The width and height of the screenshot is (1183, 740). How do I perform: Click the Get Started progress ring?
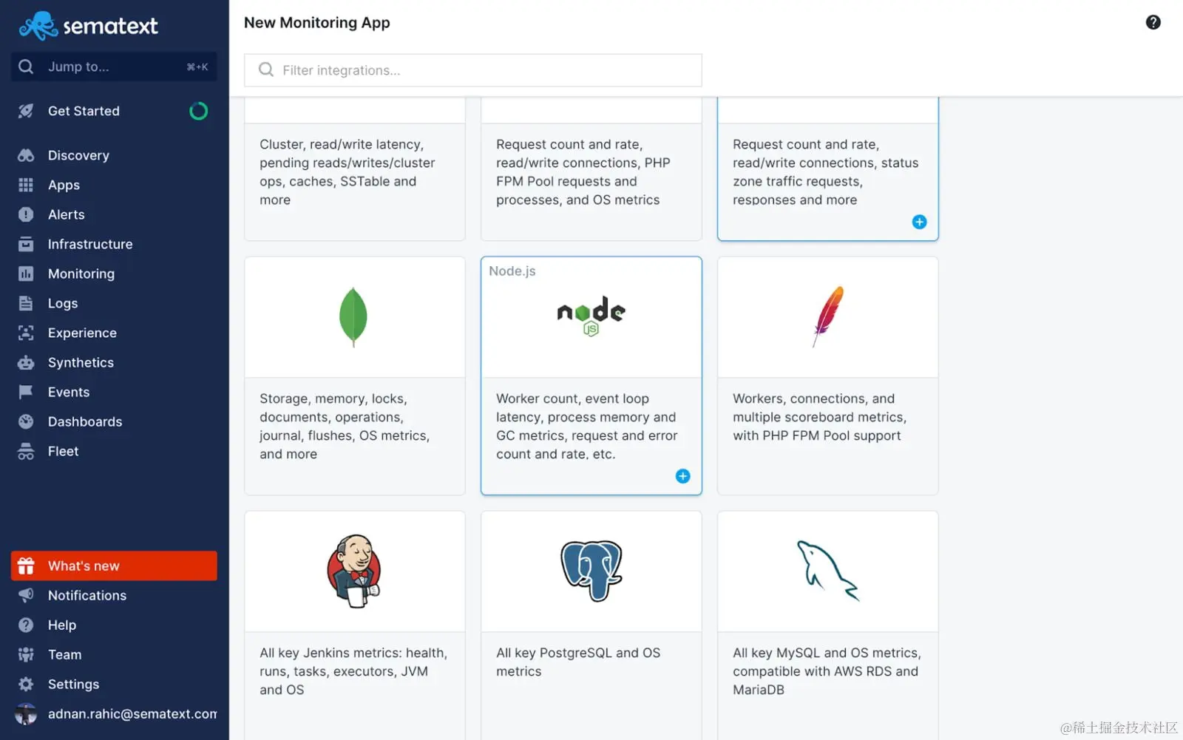click(x=198, y=111)
